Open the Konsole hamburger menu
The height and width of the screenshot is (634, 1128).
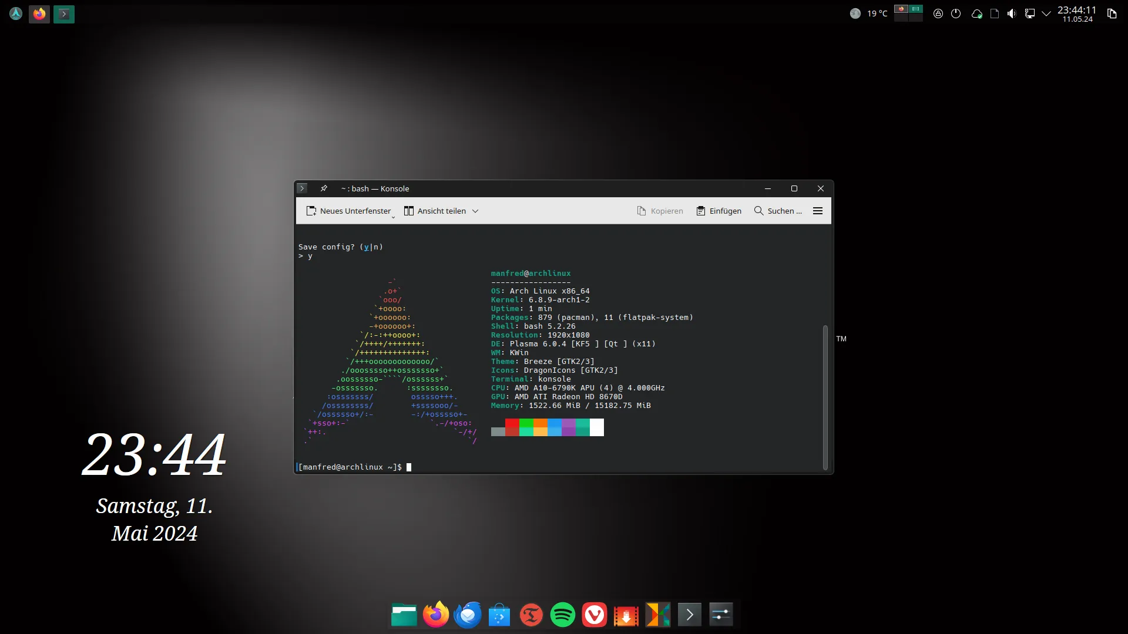pyautogui.click(x=817, y=211)
